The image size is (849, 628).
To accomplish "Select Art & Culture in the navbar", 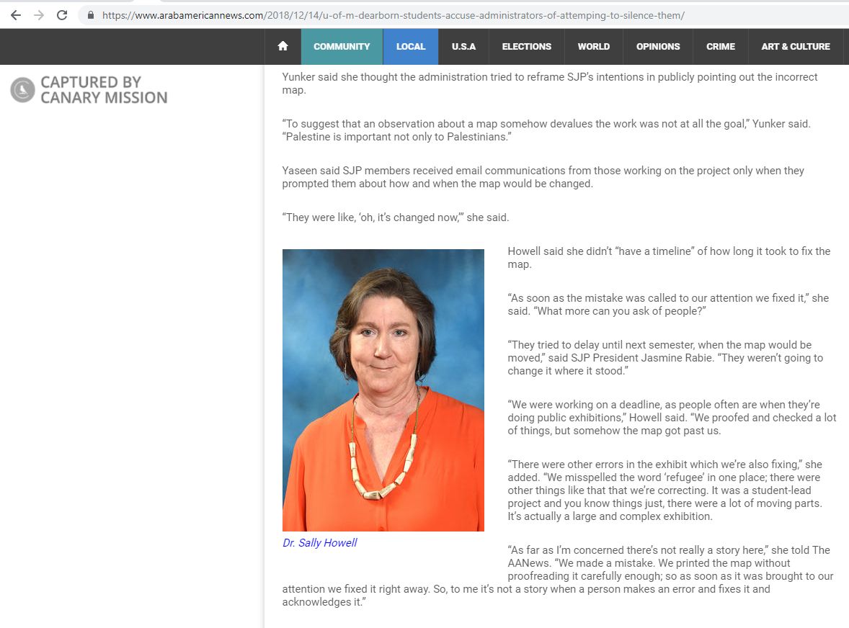I will 795,46.
